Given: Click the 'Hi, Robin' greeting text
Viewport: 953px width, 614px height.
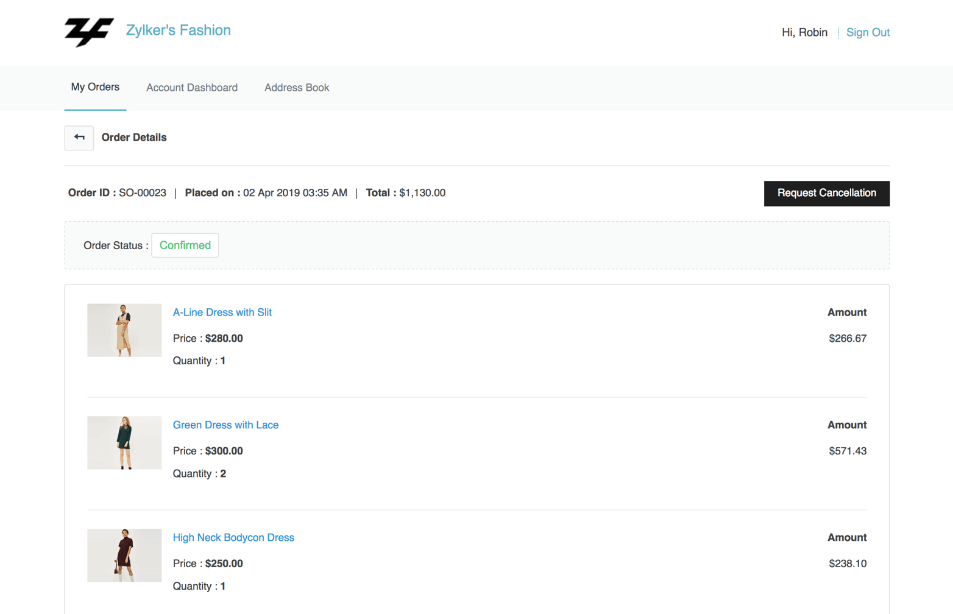Looking at the screenshot, I should point(804,32).
